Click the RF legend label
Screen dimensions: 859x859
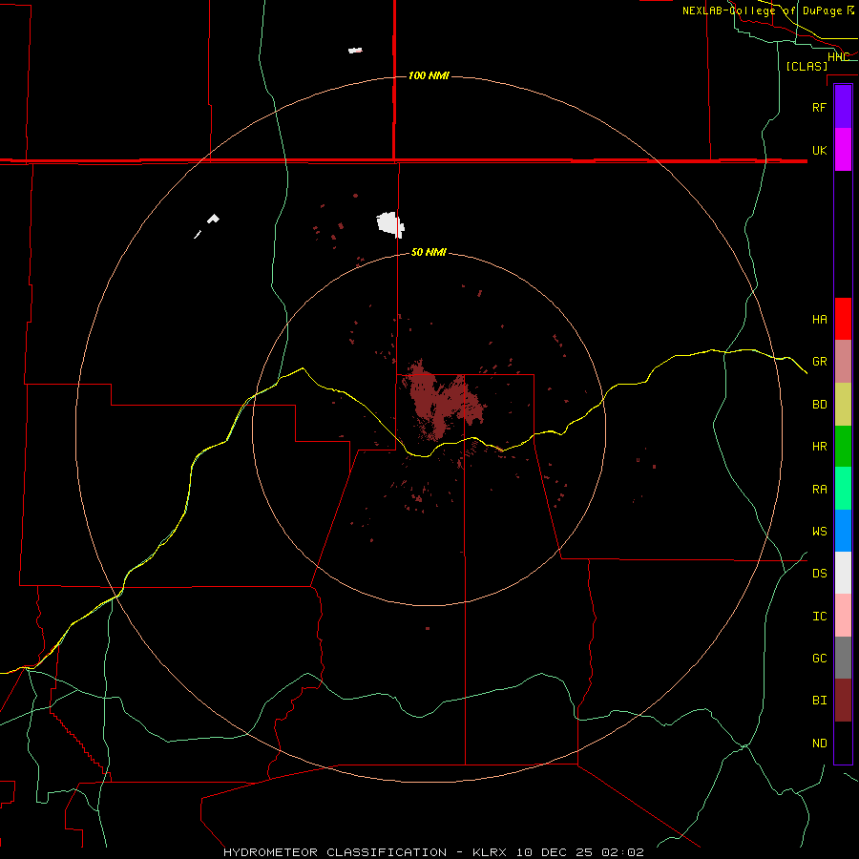click(820, 107)
